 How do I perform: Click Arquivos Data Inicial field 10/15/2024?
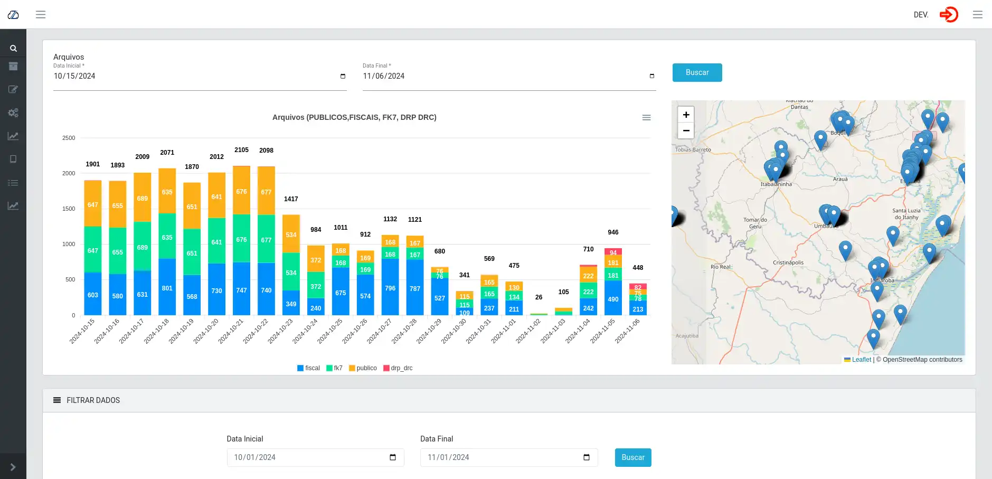(200, 76)
